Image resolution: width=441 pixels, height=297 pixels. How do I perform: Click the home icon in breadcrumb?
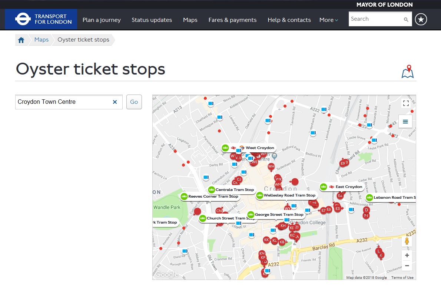pyautogui.click(x=21, y=40)
